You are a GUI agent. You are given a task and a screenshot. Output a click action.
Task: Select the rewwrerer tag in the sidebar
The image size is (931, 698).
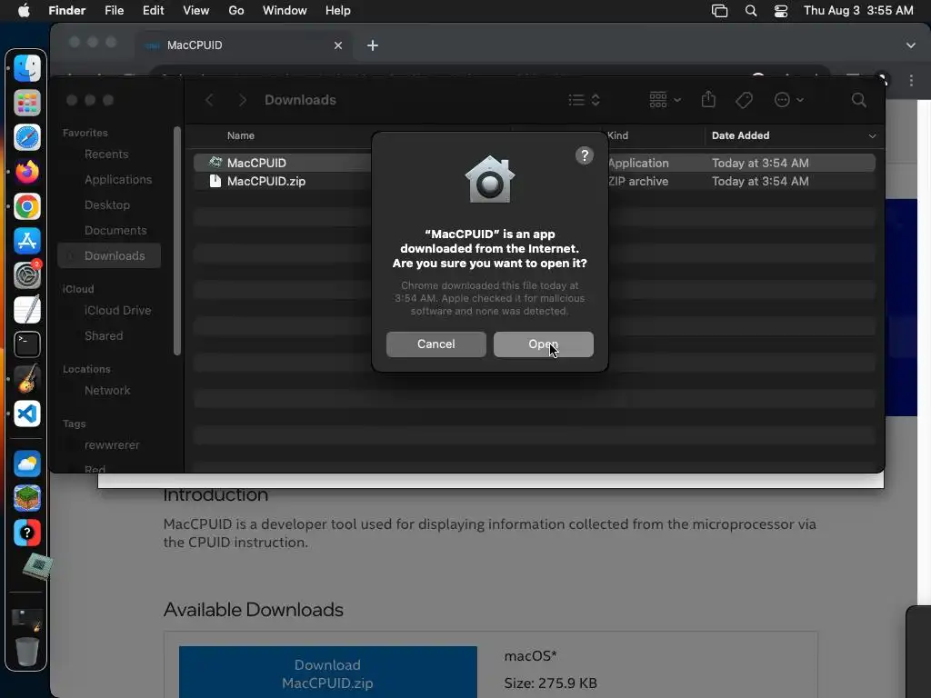coord(112,445)
